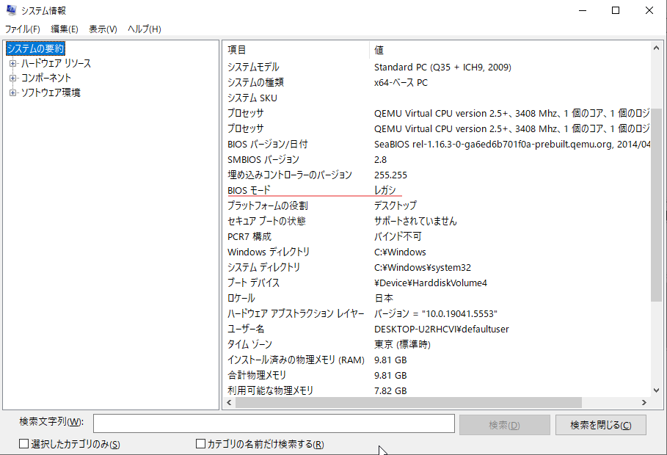Viewport: 667px width, 455px height.
Task: Select the BIOS バージョン/日付 row
Action: point(437,145)
